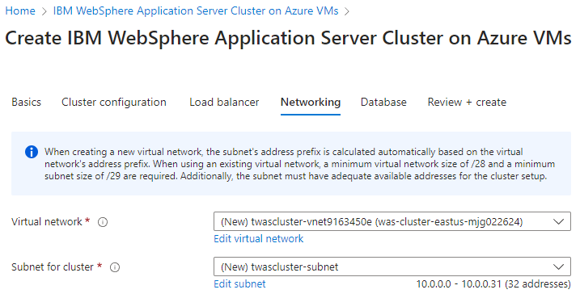Click the Edit subnet link
580x298 pixels.
[x=239, y=284]
